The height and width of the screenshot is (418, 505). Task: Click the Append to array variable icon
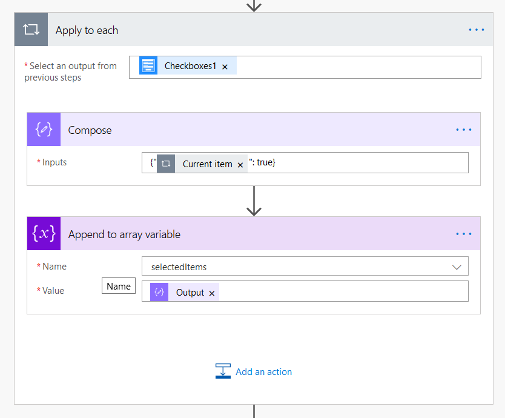pyautogui.click(x=43, y=234)
